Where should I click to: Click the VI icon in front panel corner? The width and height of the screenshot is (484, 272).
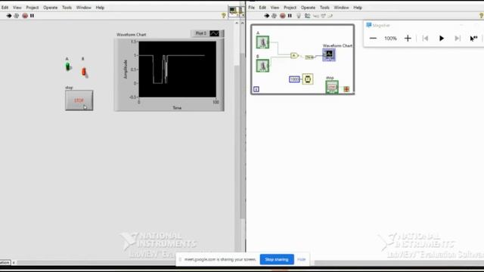233,12
